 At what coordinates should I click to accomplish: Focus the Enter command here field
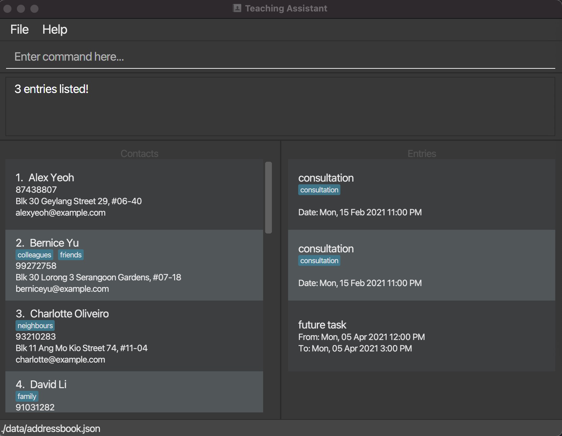pyautogui.click(x=280, y=57)
